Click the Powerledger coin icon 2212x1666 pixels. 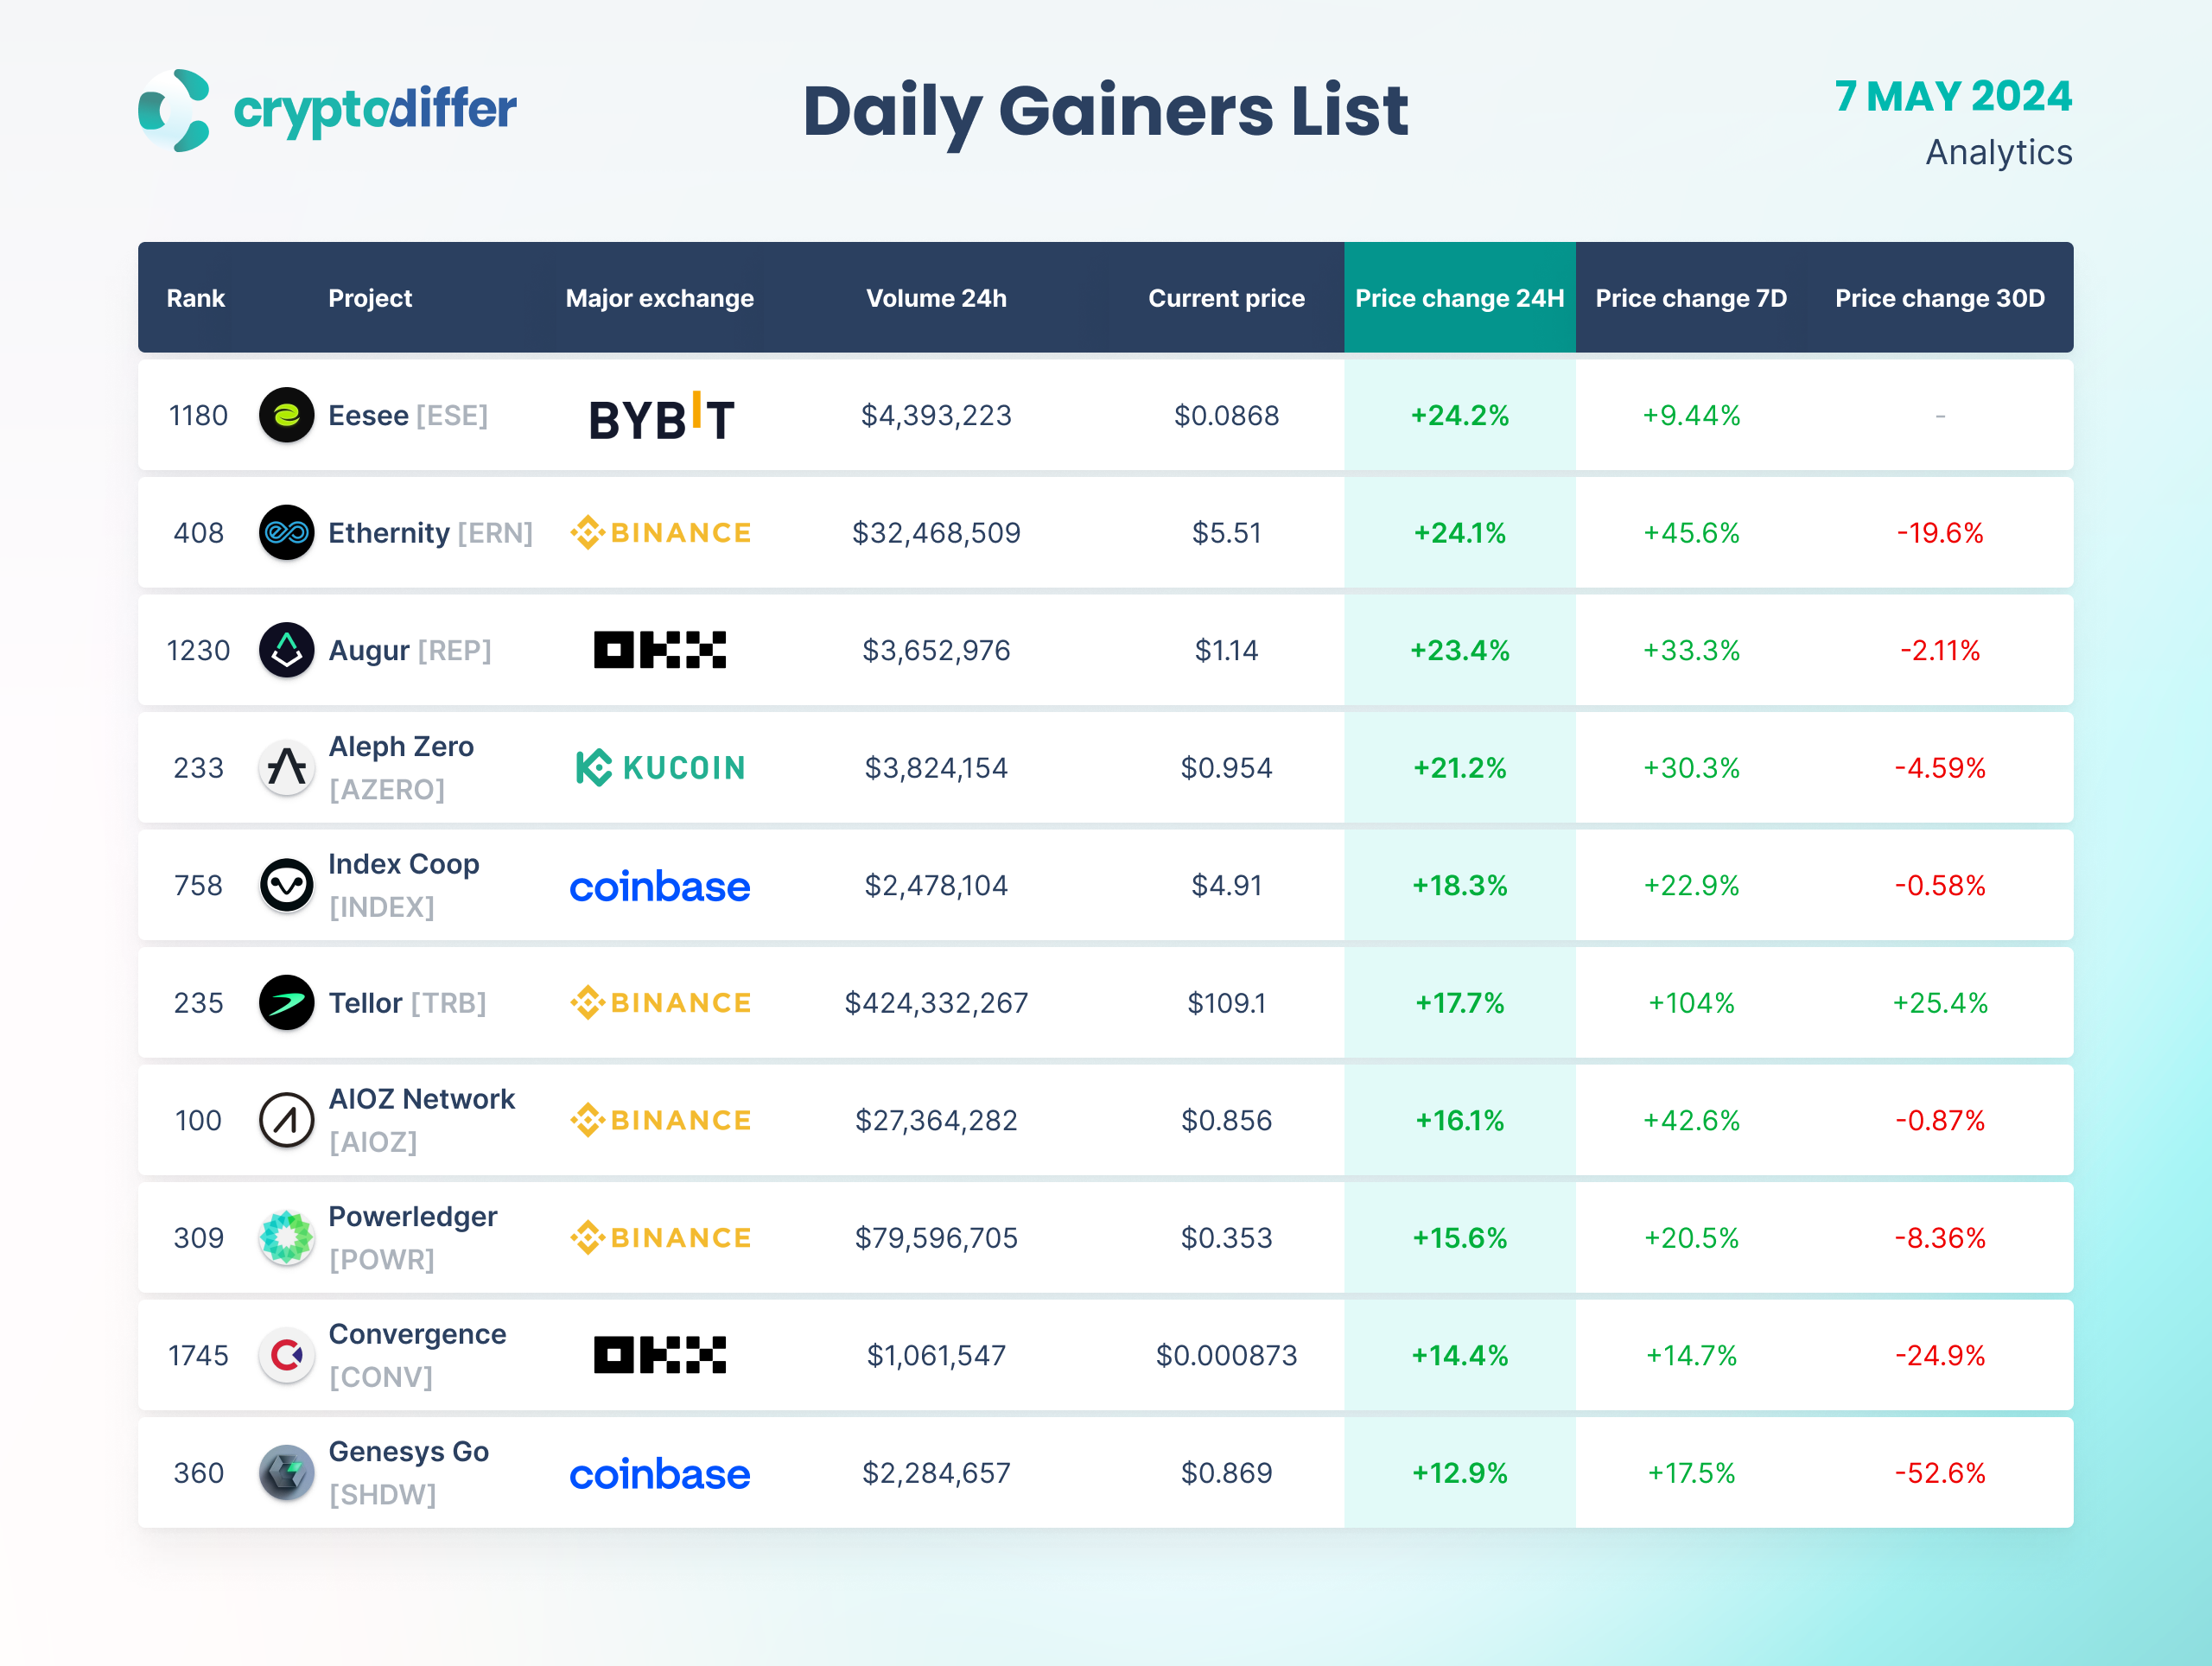coord(287,1237)
